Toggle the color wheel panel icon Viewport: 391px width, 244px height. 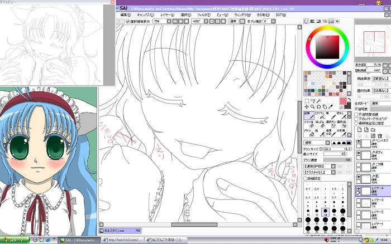[306, 21]
